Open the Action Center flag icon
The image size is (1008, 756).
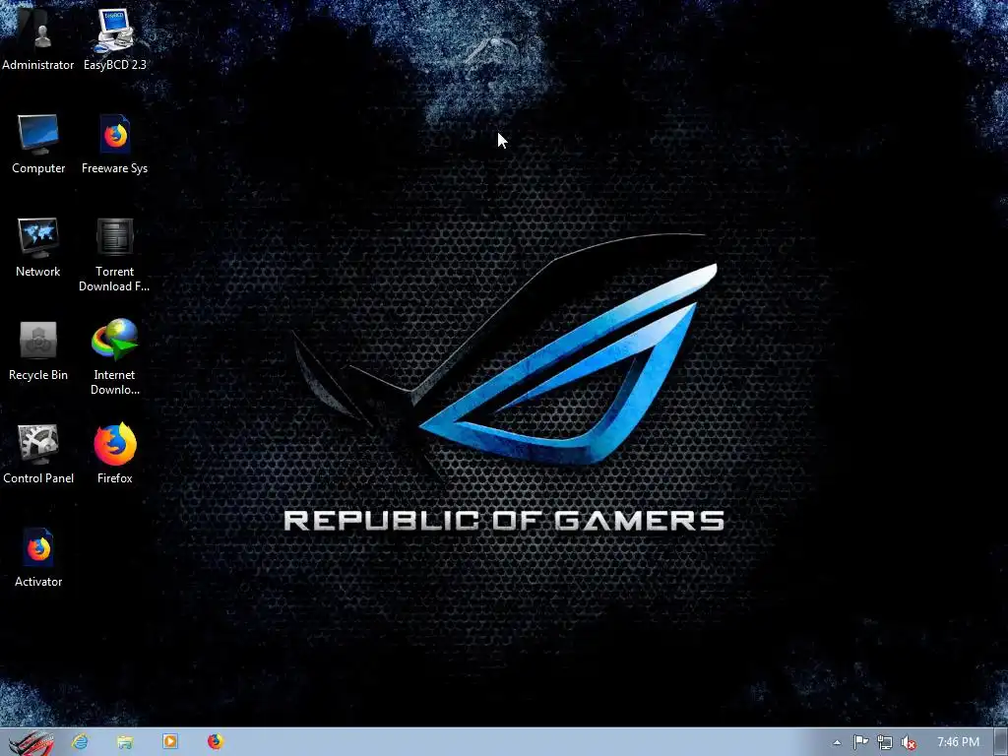860,742
